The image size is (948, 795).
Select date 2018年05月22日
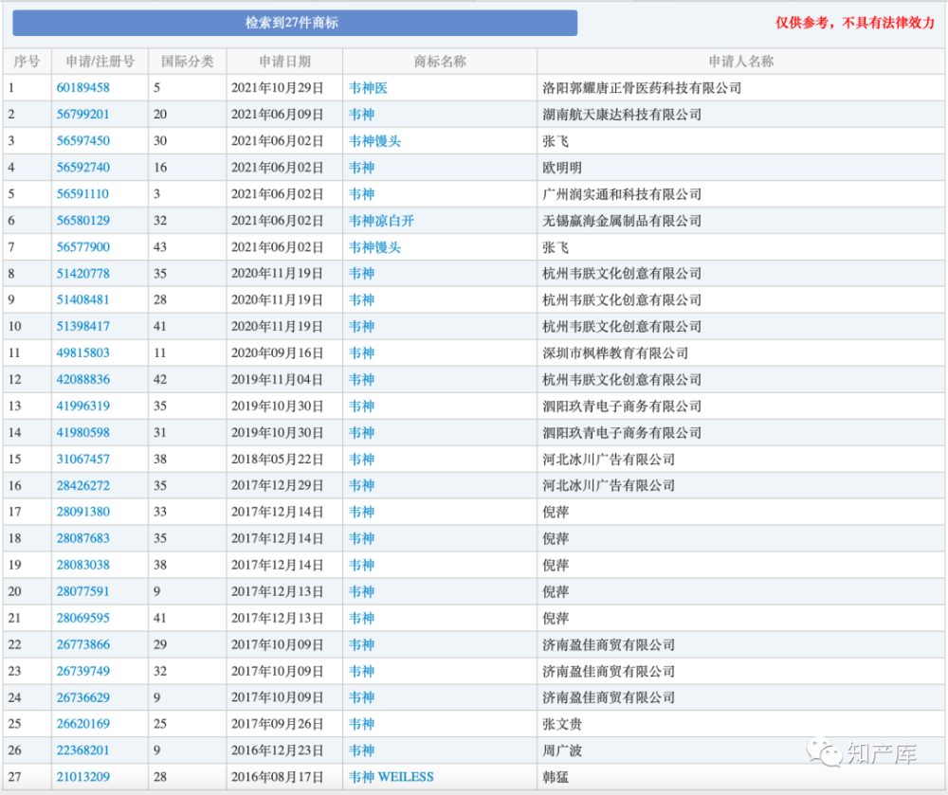click(277, 460)
